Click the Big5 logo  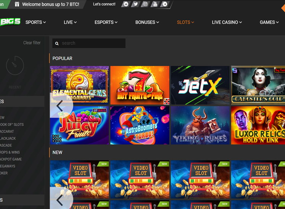pyautogui.click(x=10, y=22)
